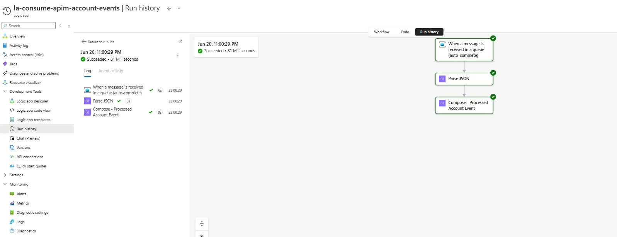Open Diagnose and solve problems wrench icon
The width and height of the screenshot is (617, 237).
coord(5,73)
